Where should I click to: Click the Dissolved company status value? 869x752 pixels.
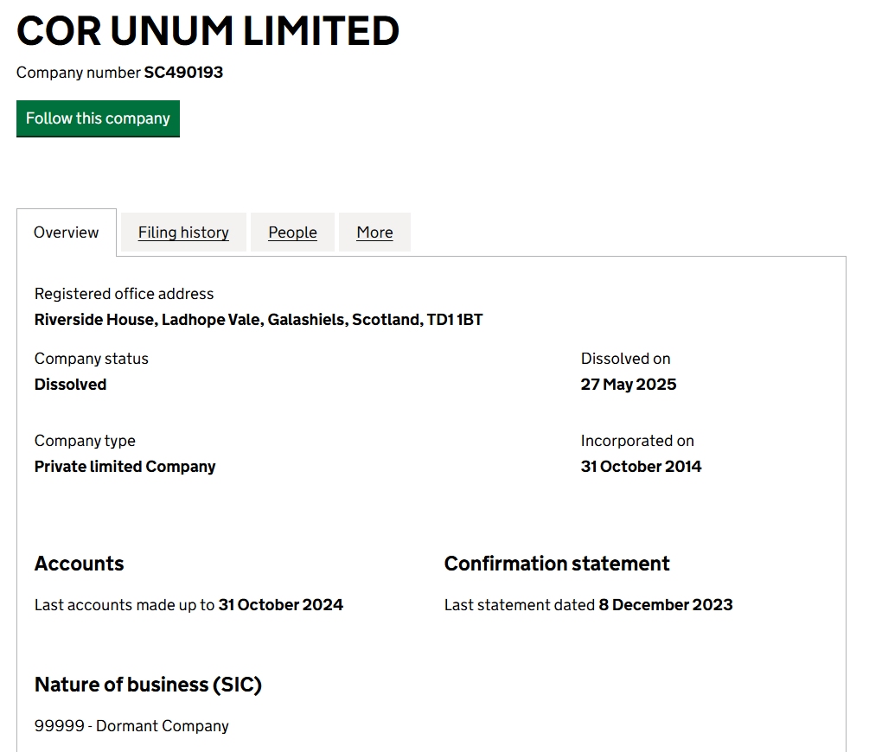coord(70,385)
